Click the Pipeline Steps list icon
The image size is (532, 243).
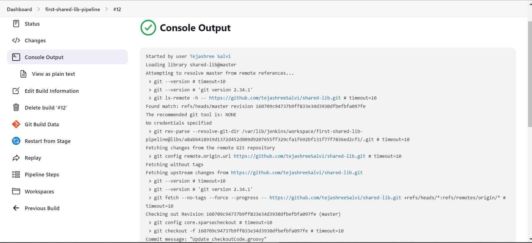tap(16, 175)
